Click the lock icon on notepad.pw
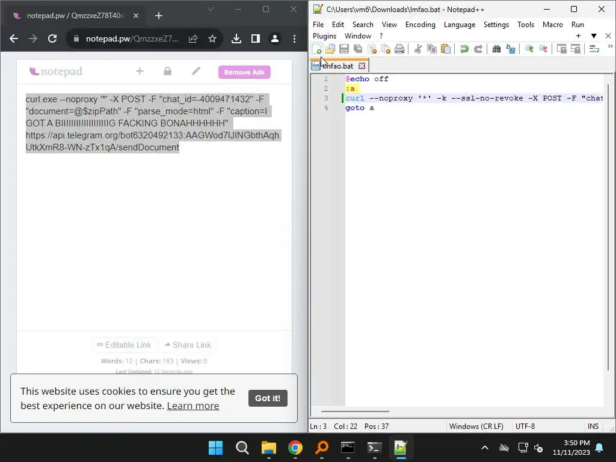 click(167, 71)
